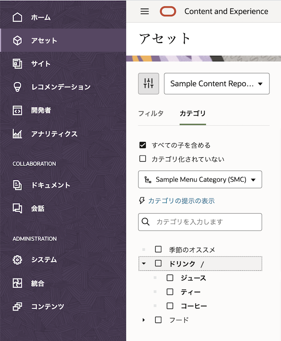Viewport: 281px width, 341px height.
Task: Open レコメンデーション from the sidebar
Action: [17, 87]
